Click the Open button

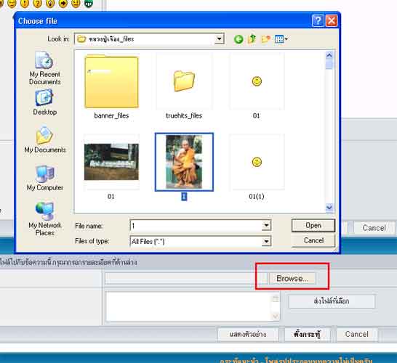(x=313, y=226)
